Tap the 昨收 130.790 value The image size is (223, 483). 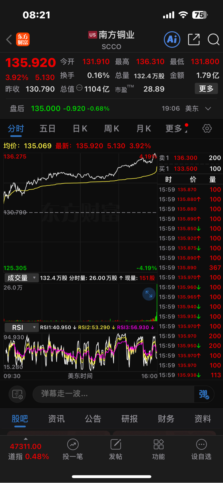pyautogui.click(x=40, y=89)
